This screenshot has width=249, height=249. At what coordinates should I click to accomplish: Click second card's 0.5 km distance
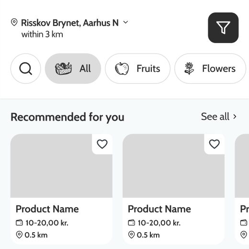(x=148, y=235)
